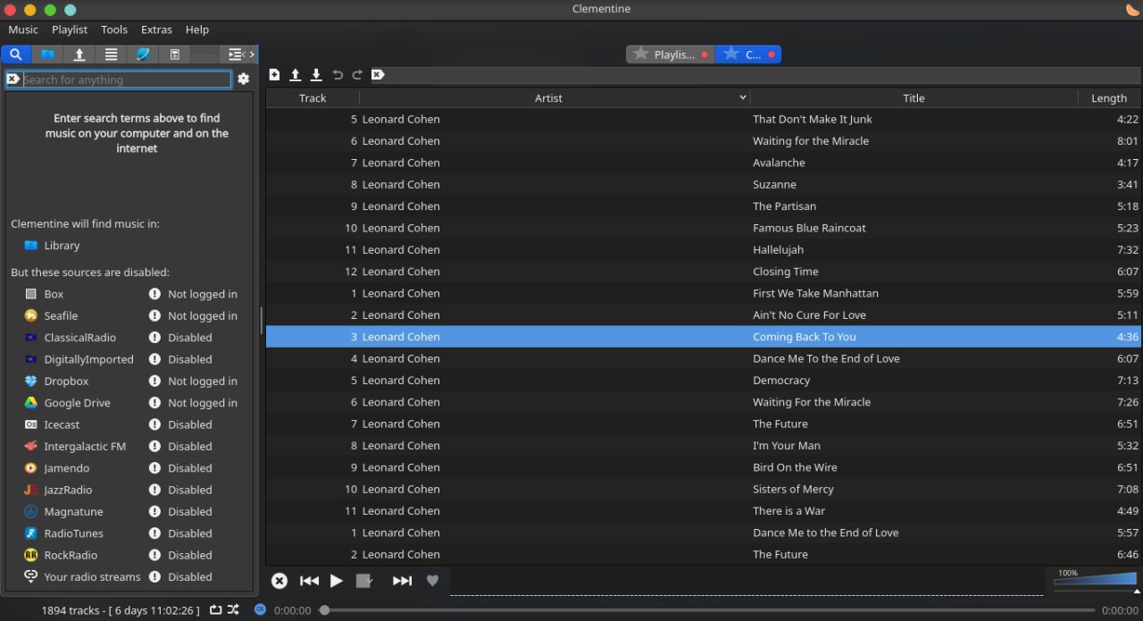1143x621 pixels.
Task: Clear the playlist filter with the X icon
Action: click(378, 75)
